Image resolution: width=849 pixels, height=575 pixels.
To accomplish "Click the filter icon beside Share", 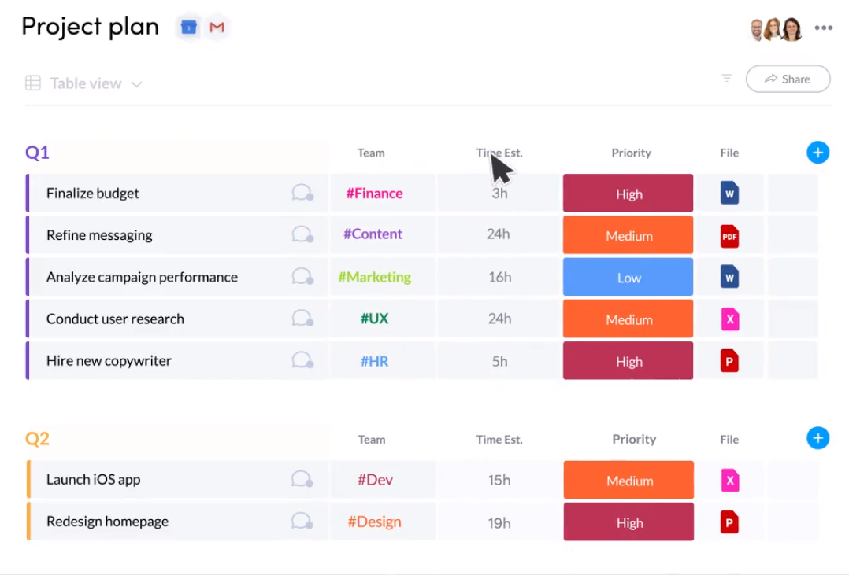I will point(727,78).
